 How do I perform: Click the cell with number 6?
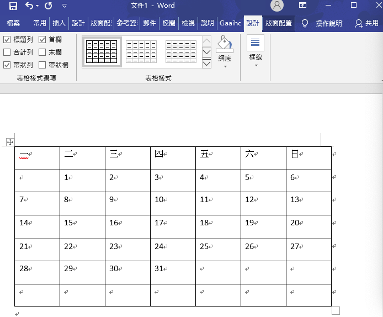tap(308, 181)
